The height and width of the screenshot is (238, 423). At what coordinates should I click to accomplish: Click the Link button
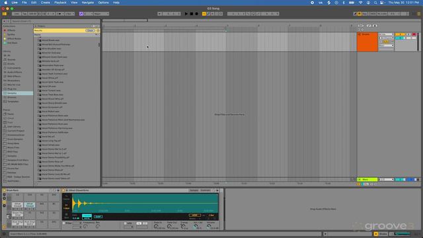coord(17,14)
